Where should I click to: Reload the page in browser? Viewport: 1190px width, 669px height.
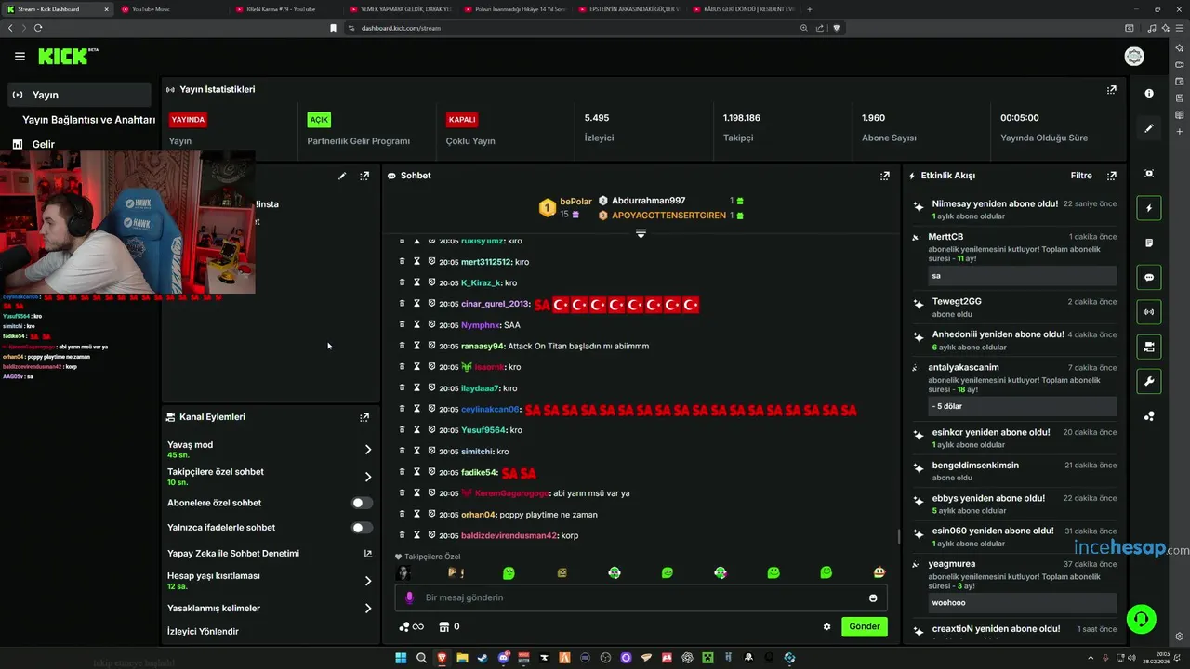click(x=38, y=28)
